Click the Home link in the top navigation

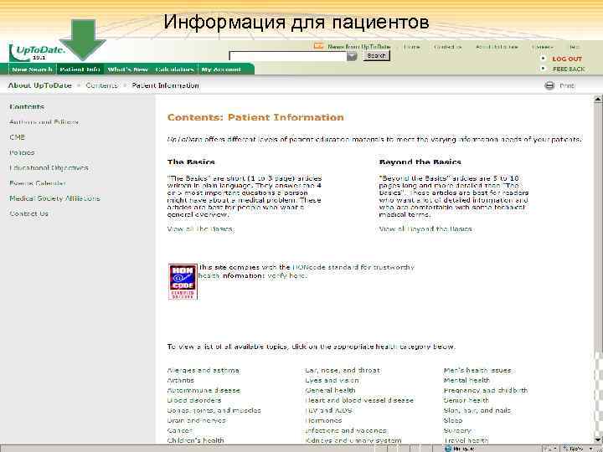pos(411,47)
